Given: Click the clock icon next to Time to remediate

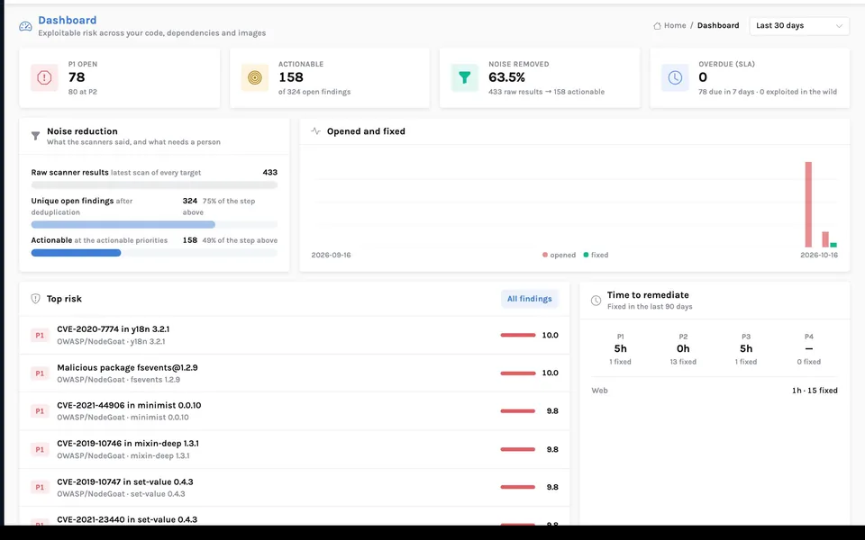Looking at the screenshot, I should (x=596, y=301).
